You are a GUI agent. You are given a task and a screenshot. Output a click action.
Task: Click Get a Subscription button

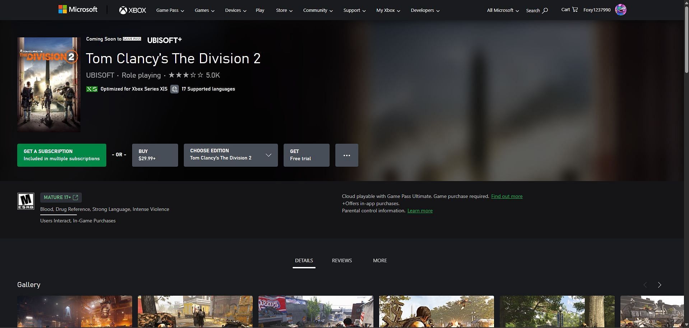pyautogui.click(x=62, y=155)
